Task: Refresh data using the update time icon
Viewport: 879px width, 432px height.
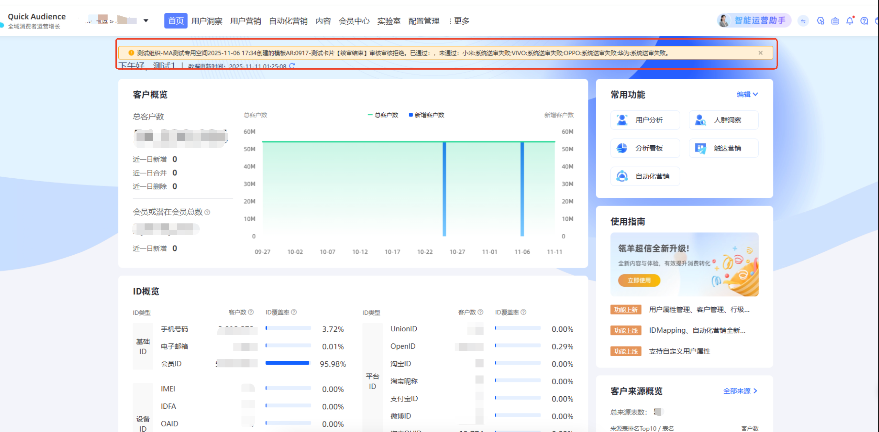Action: coord(292,66)
